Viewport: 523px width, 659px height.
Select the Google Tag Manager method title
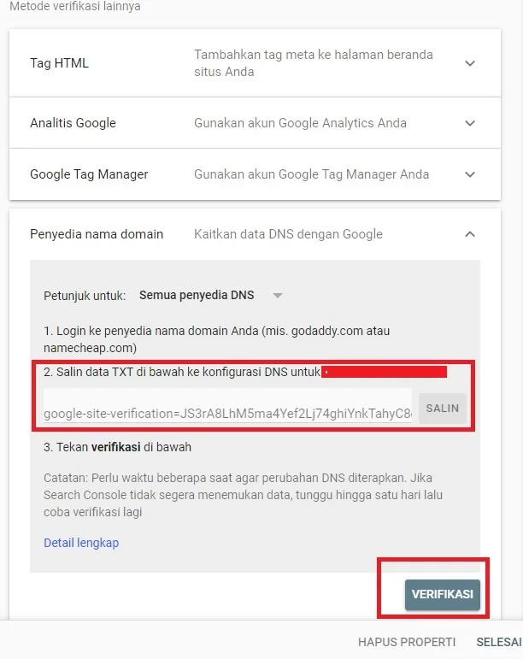[89, 174]
